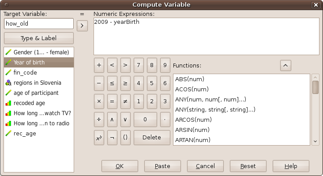The width and height of the screenshot is (323, 176).
Task: Click the plus operator key
Action: point(99,65)
